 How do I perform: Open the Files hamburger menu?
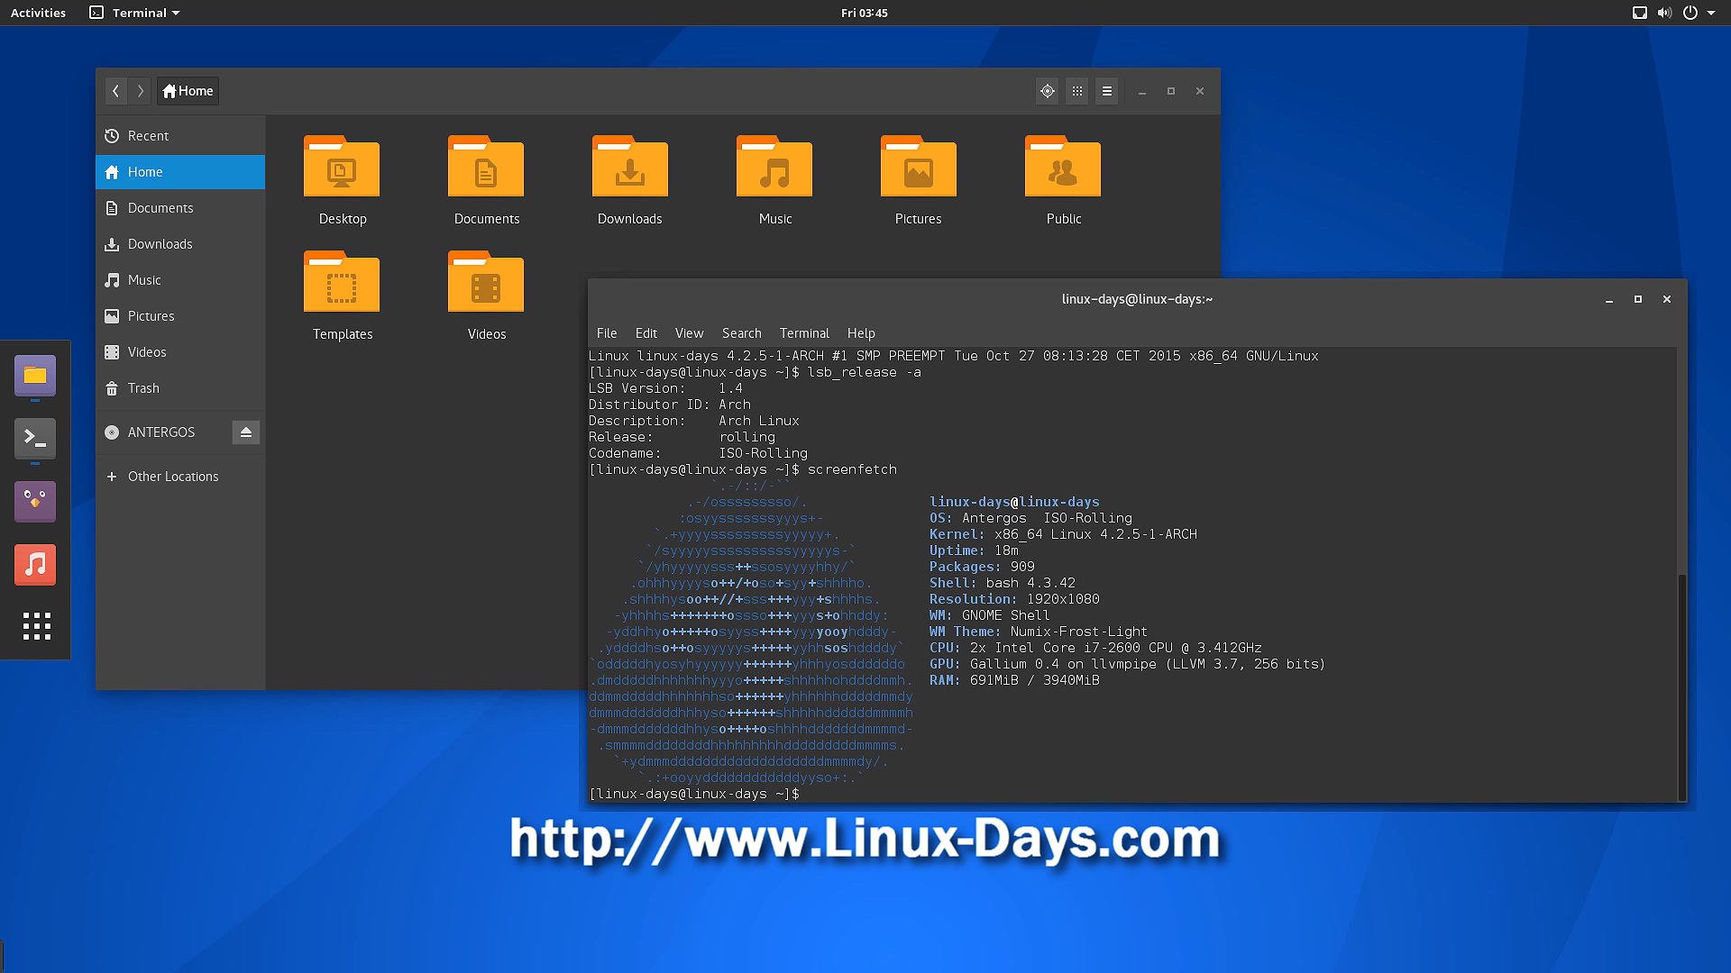click(x=1107, y=91)
